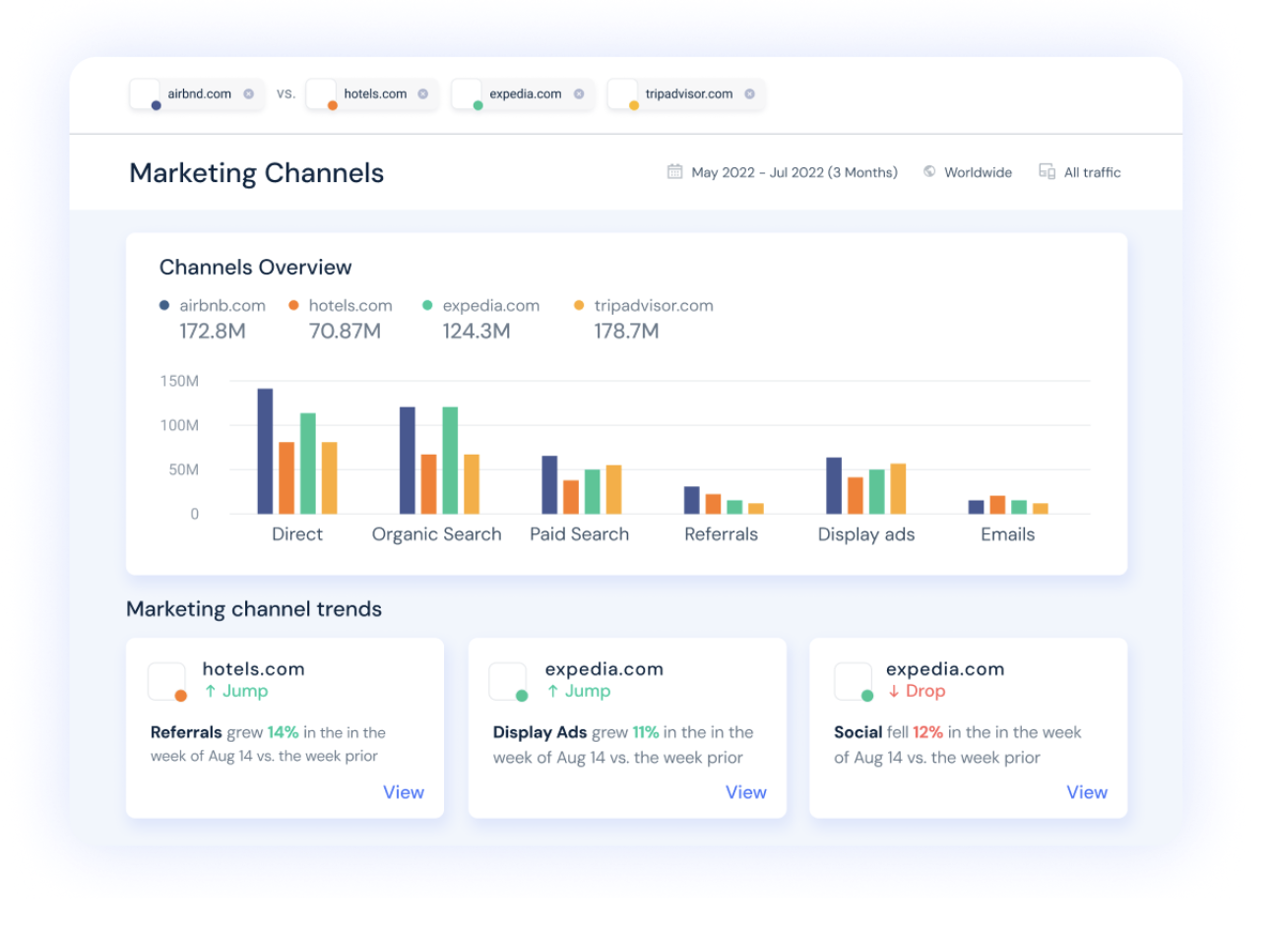Click the expedia.com favicon box in the top chip

pos(467,93)
